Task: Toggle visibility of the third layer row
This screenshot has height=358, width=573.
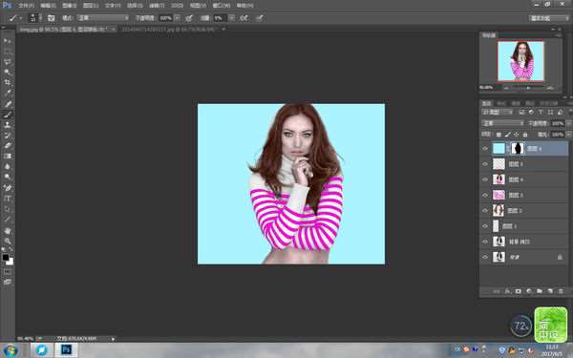Action: (485, 179)
